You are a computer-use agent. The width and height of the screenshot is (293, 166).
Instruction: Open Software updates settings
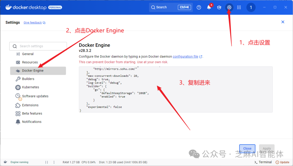click(38, 96)
